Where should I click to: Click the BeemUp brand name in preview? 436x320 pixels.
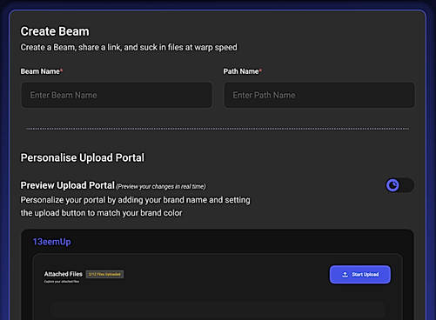tap(51, 242)
